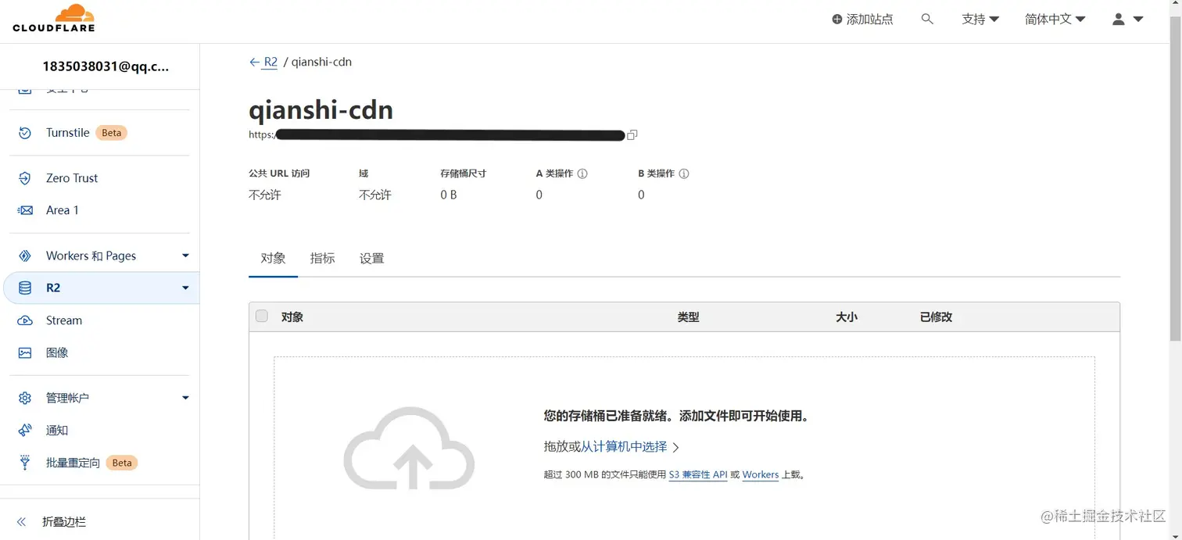The image size is (1182, 540).
Task: Show info for A 类操作
Action: point(582,173)
